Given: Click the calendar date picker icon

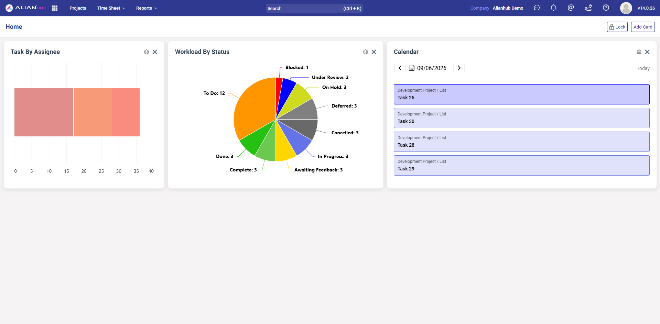Looking at the screenshot, I should [411, 68].
